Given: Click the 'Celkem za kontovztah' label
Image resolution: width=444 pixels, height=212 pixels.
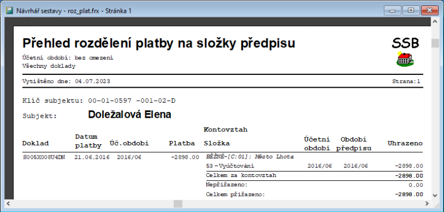Looking at the screenshot, I should tap(241, 175).
